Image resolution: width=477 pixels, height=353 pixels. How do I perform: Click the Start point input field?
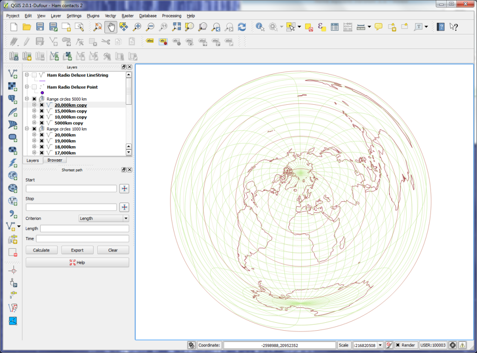click(x=71, y=189)
